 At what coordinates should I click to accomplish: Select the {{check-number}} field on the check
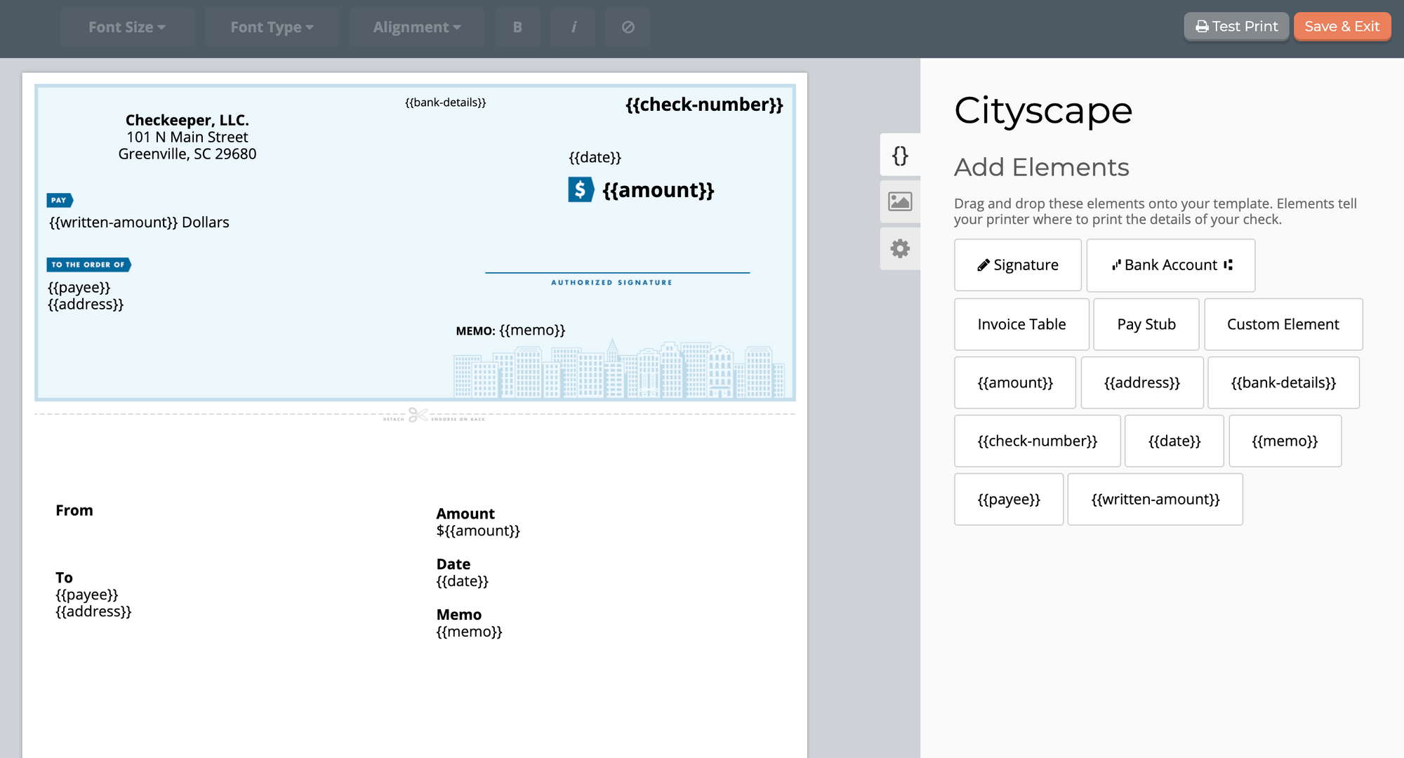tap(704, 105)
